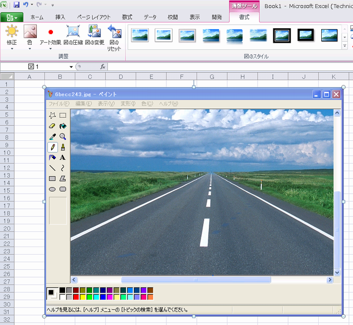Click the 図のリセット reset picture icon
The height and width of the screenshot is (325, 353).
114,38
